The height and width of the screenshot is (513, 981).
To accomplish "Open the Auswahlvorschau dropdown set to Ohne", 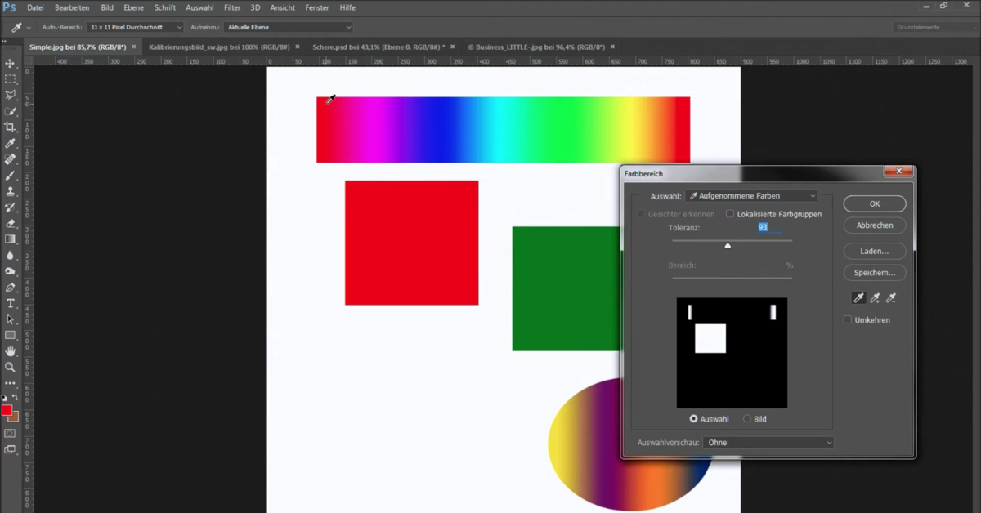I will point(767,442).
